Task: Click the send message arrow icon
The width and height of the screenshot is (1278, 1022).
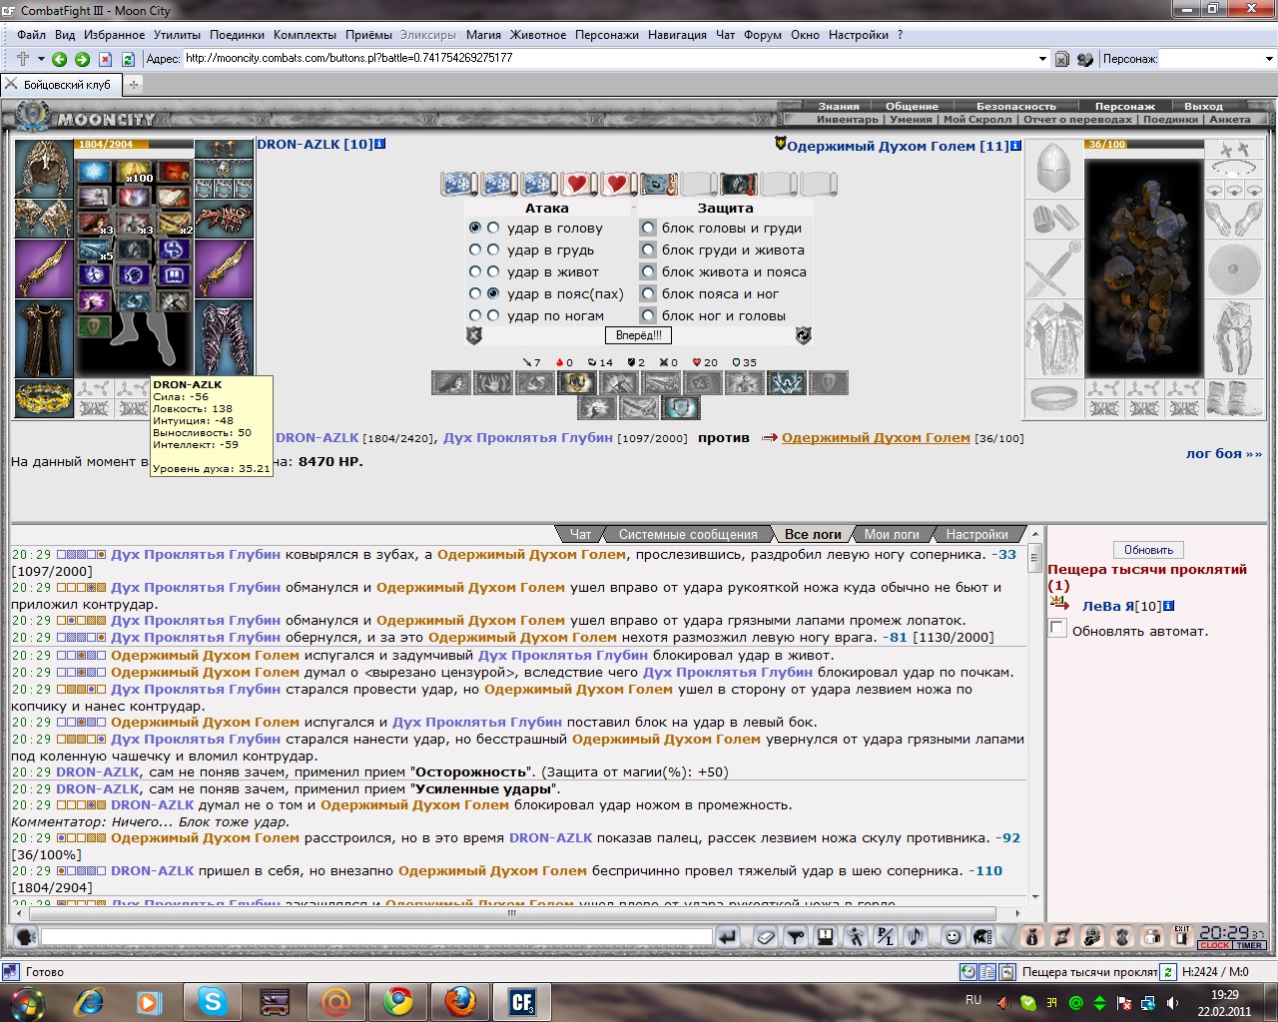Action: click(x=728, y=937)
